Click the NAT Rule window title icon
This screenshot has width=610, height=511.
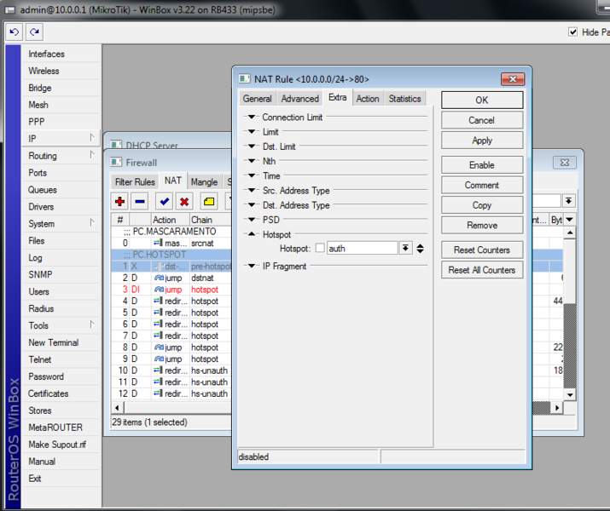click(244, 79)
